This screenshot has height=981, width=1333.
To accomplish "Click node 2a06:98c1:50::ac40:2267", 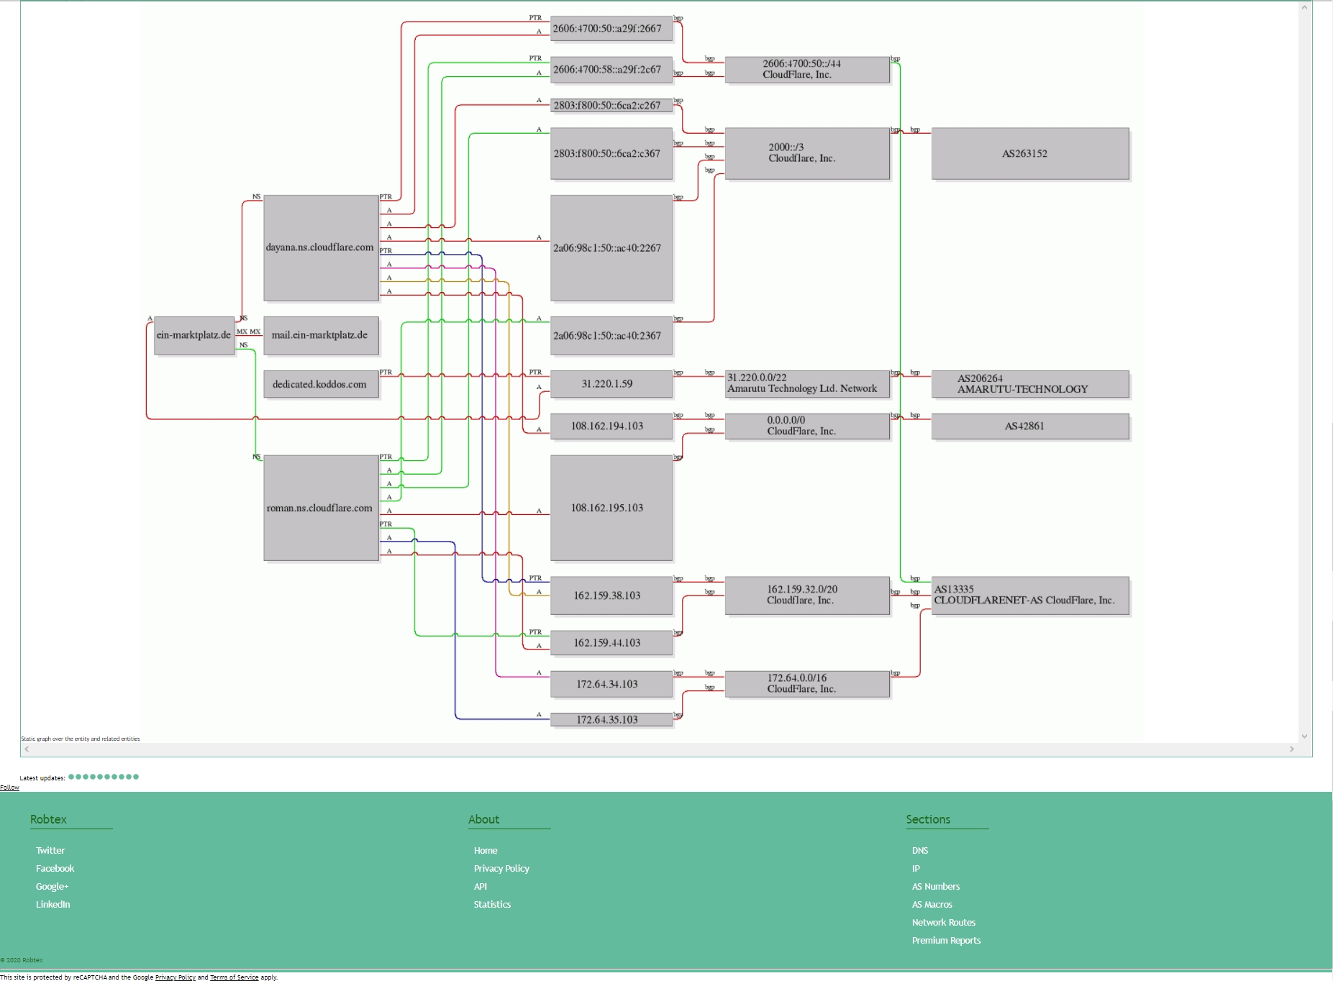I will click(x=611, y=247).
